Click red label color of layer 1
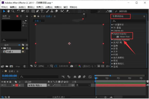The height and width of the screenshot is (99, 149). click(17, 85)
